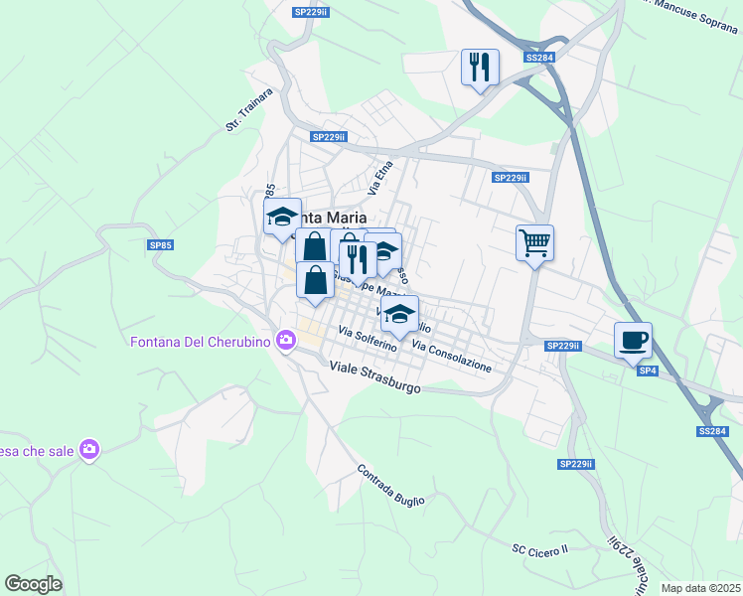Click the upper shopping bag marker

(314, 245)
